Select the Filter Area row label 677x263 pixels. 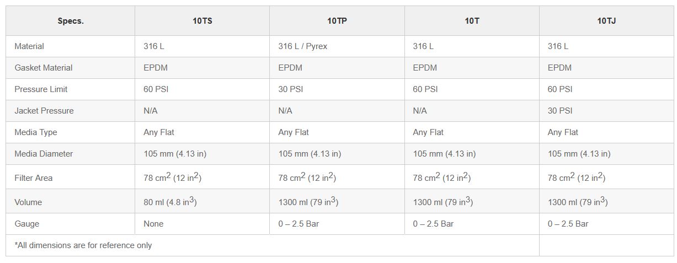point(34,178)
